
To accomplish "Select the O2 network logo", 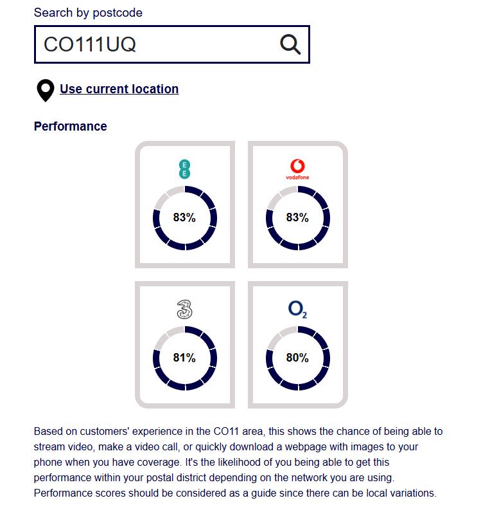I will point(297,309).
